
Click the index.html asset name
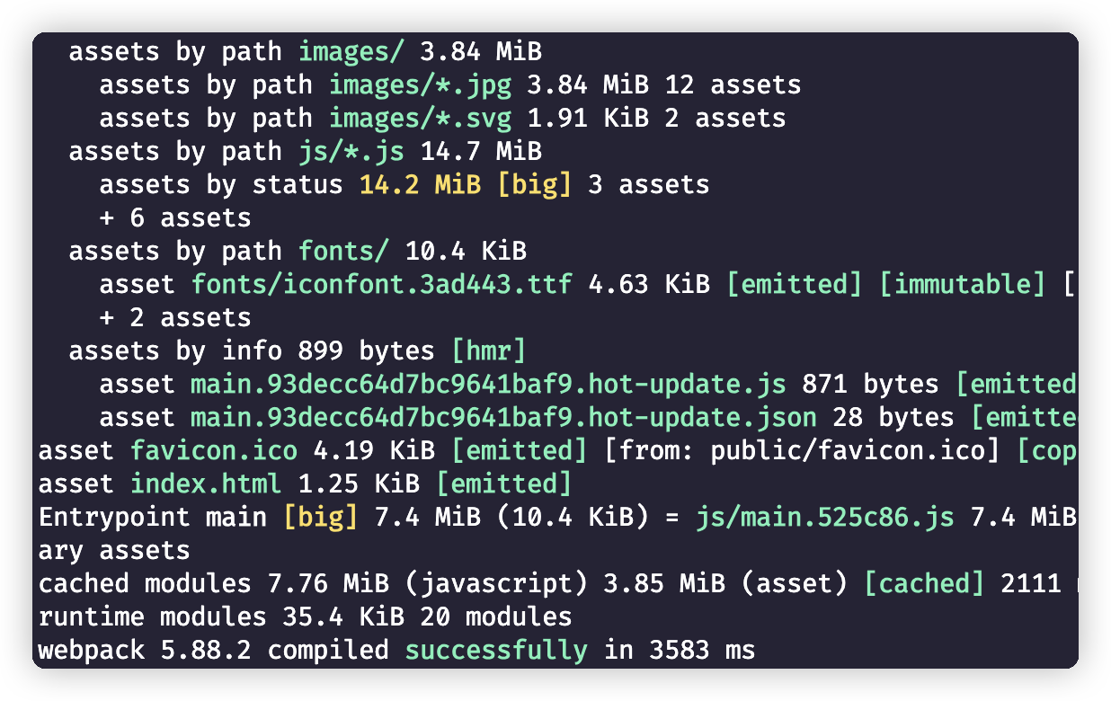tap(206, 484)
